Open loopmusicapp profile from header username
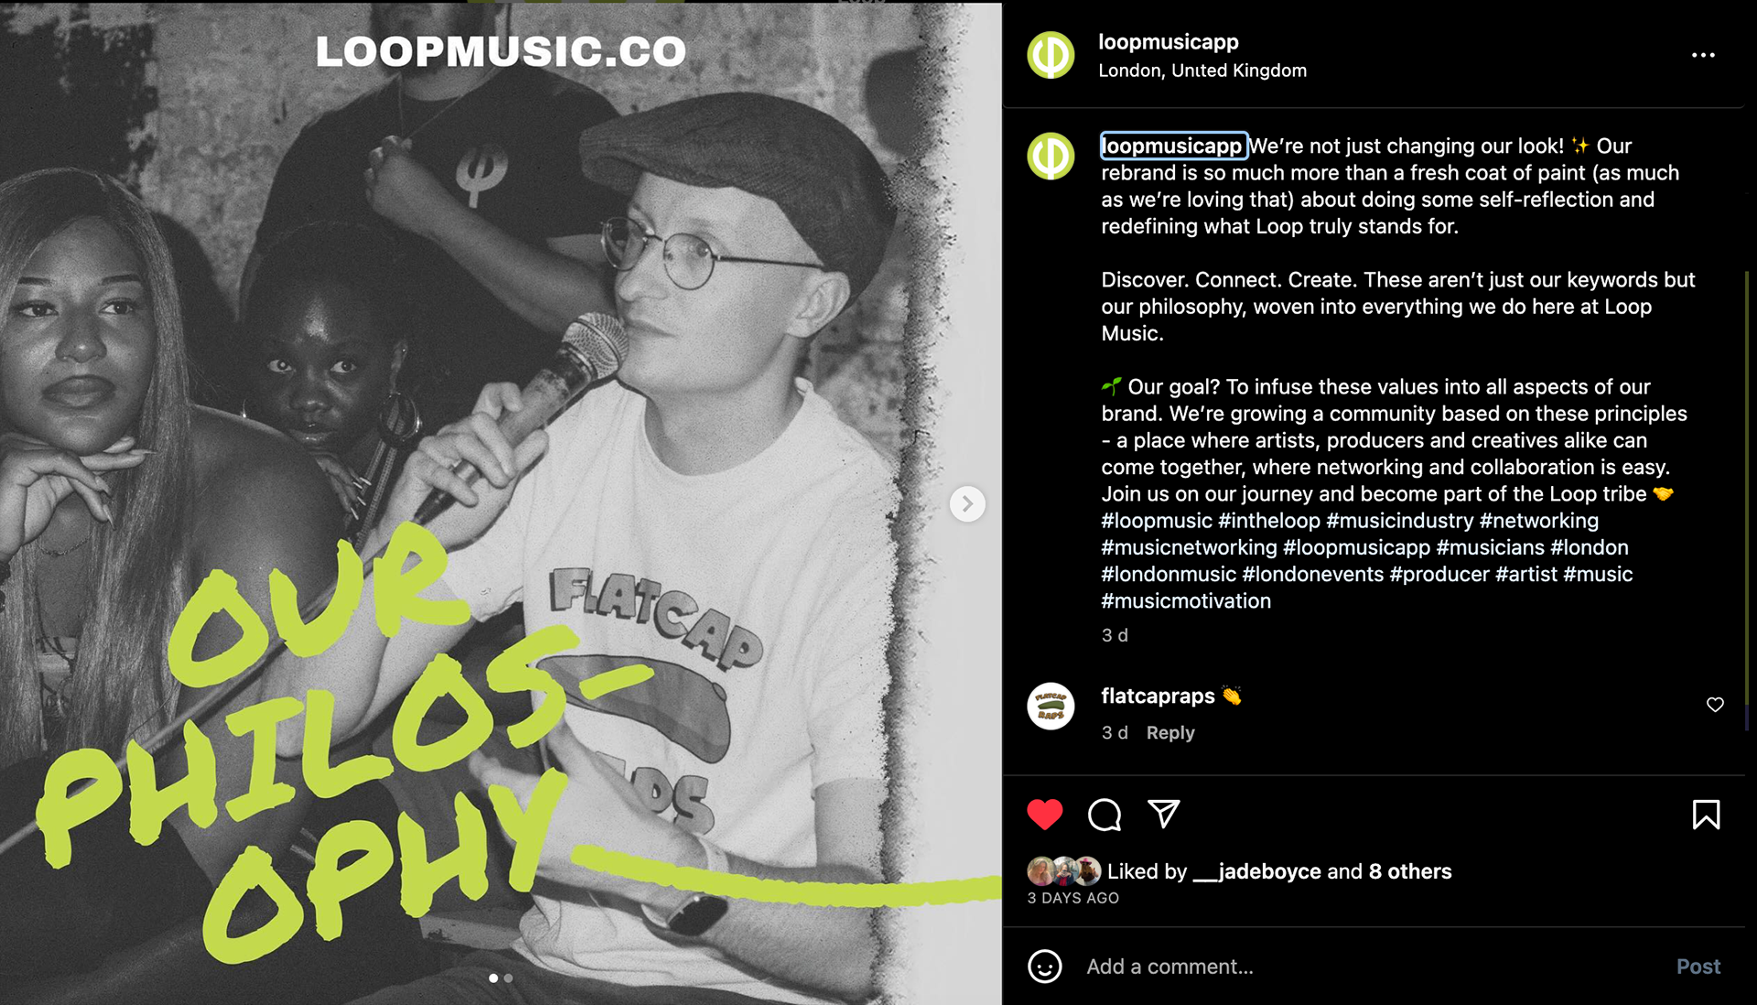The height and width of the screenshot is (1005, 1757). click(x=1169, y=42)
